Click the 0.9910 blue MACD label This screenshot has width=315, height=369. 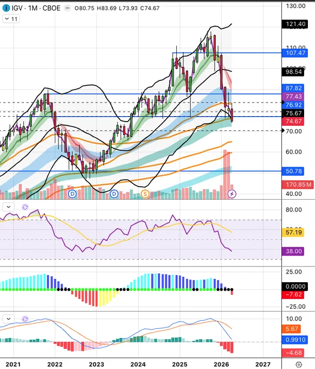295,340
